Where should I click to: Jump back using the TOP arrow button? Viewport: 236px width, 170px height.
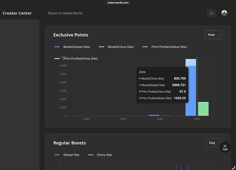click(x=225, y=147)
